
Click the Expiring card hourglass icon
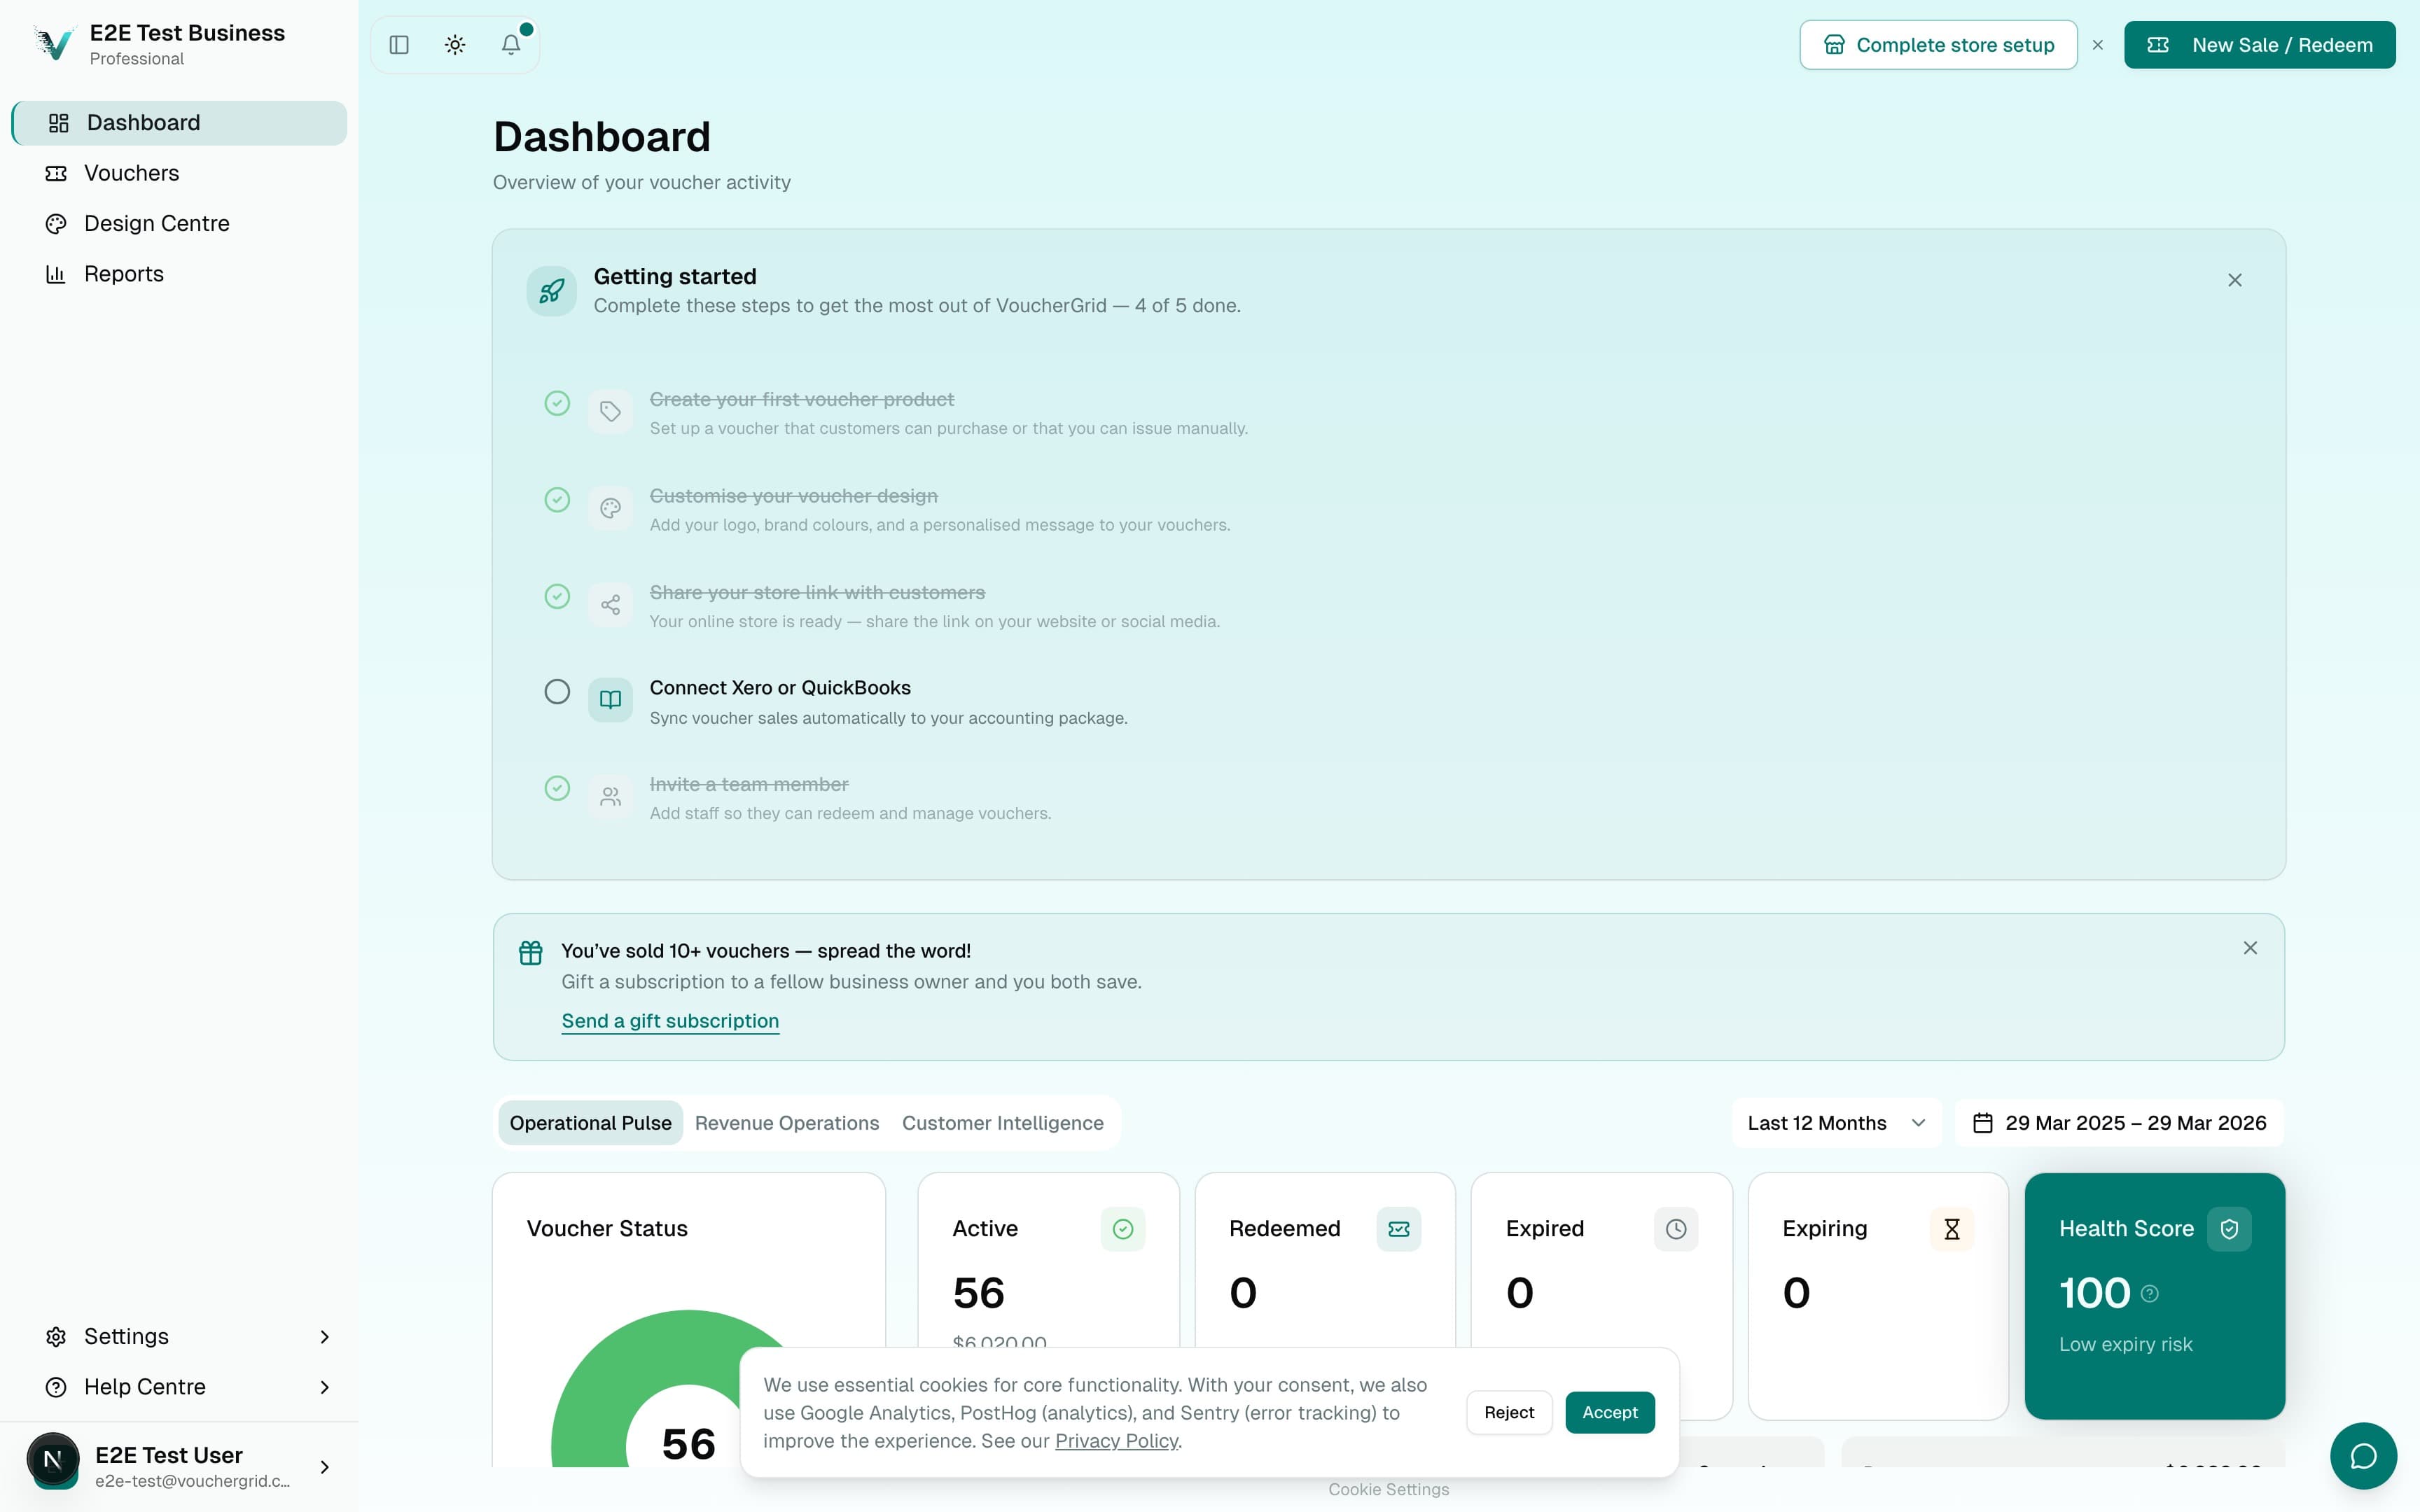1952,1229
